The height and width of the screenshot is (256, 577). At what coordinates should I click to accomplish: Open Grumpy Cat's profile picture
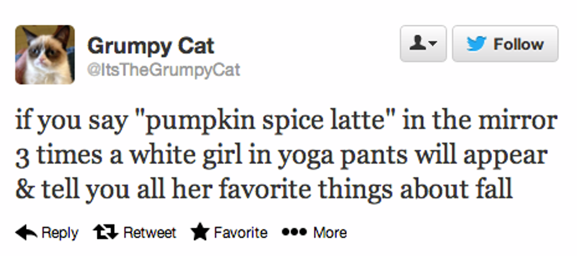tap(45, 55)
